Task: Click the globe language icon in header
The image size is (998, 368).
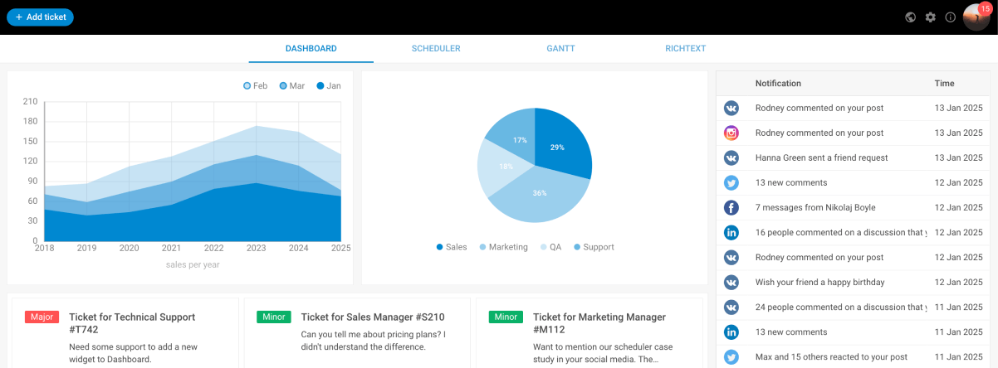Action: (x=911, y=17)
